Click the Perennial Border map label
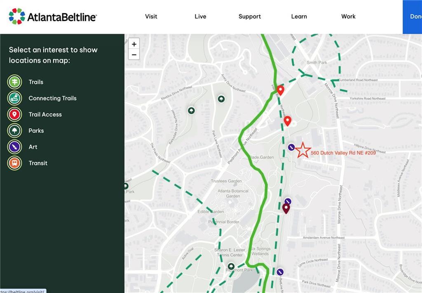422x293 pixels. [224, 222]
